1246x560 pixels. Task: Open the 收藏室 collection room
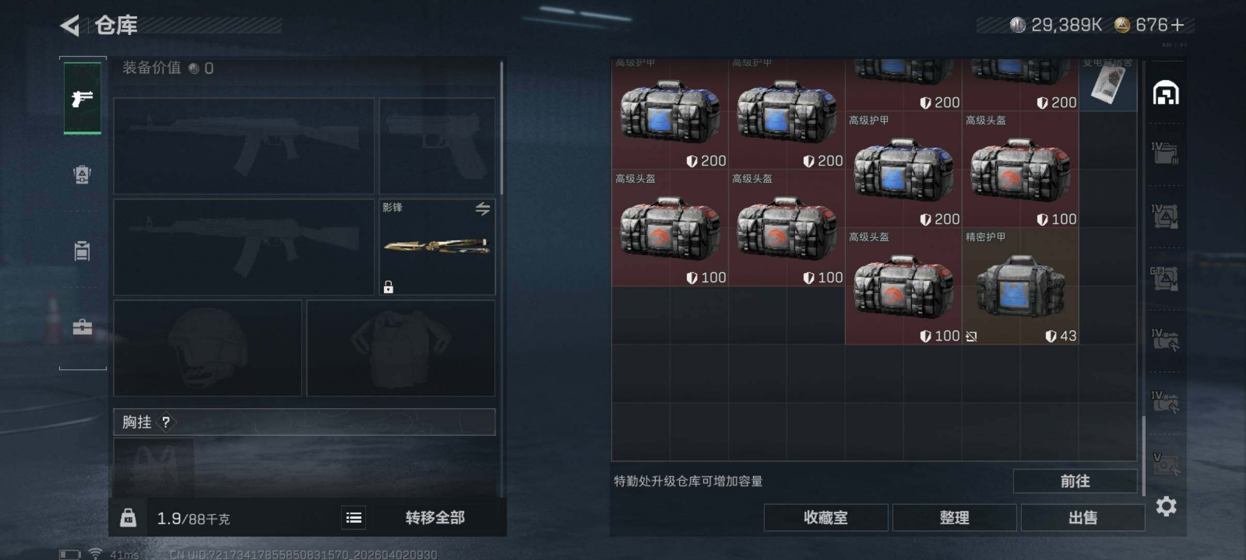[826, 518]
